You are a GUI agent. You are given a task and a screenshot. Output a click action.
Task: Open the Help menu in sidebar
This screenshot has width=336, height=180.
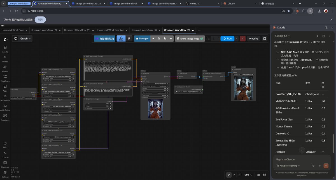[x=5, y=145]
